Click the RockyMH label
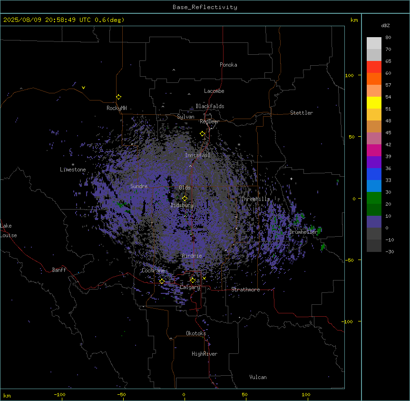Viewport: 410px width, 401px height. 117,108
